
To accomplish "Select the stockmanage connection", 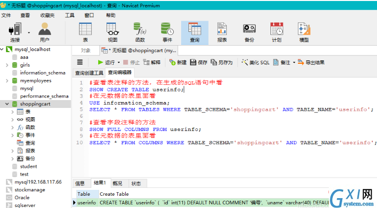I will click(30, 190).
